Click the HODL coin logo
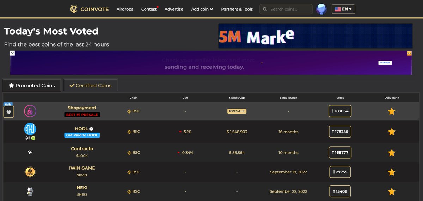This screenshot has width=423, height=201. tap(30, 129)
